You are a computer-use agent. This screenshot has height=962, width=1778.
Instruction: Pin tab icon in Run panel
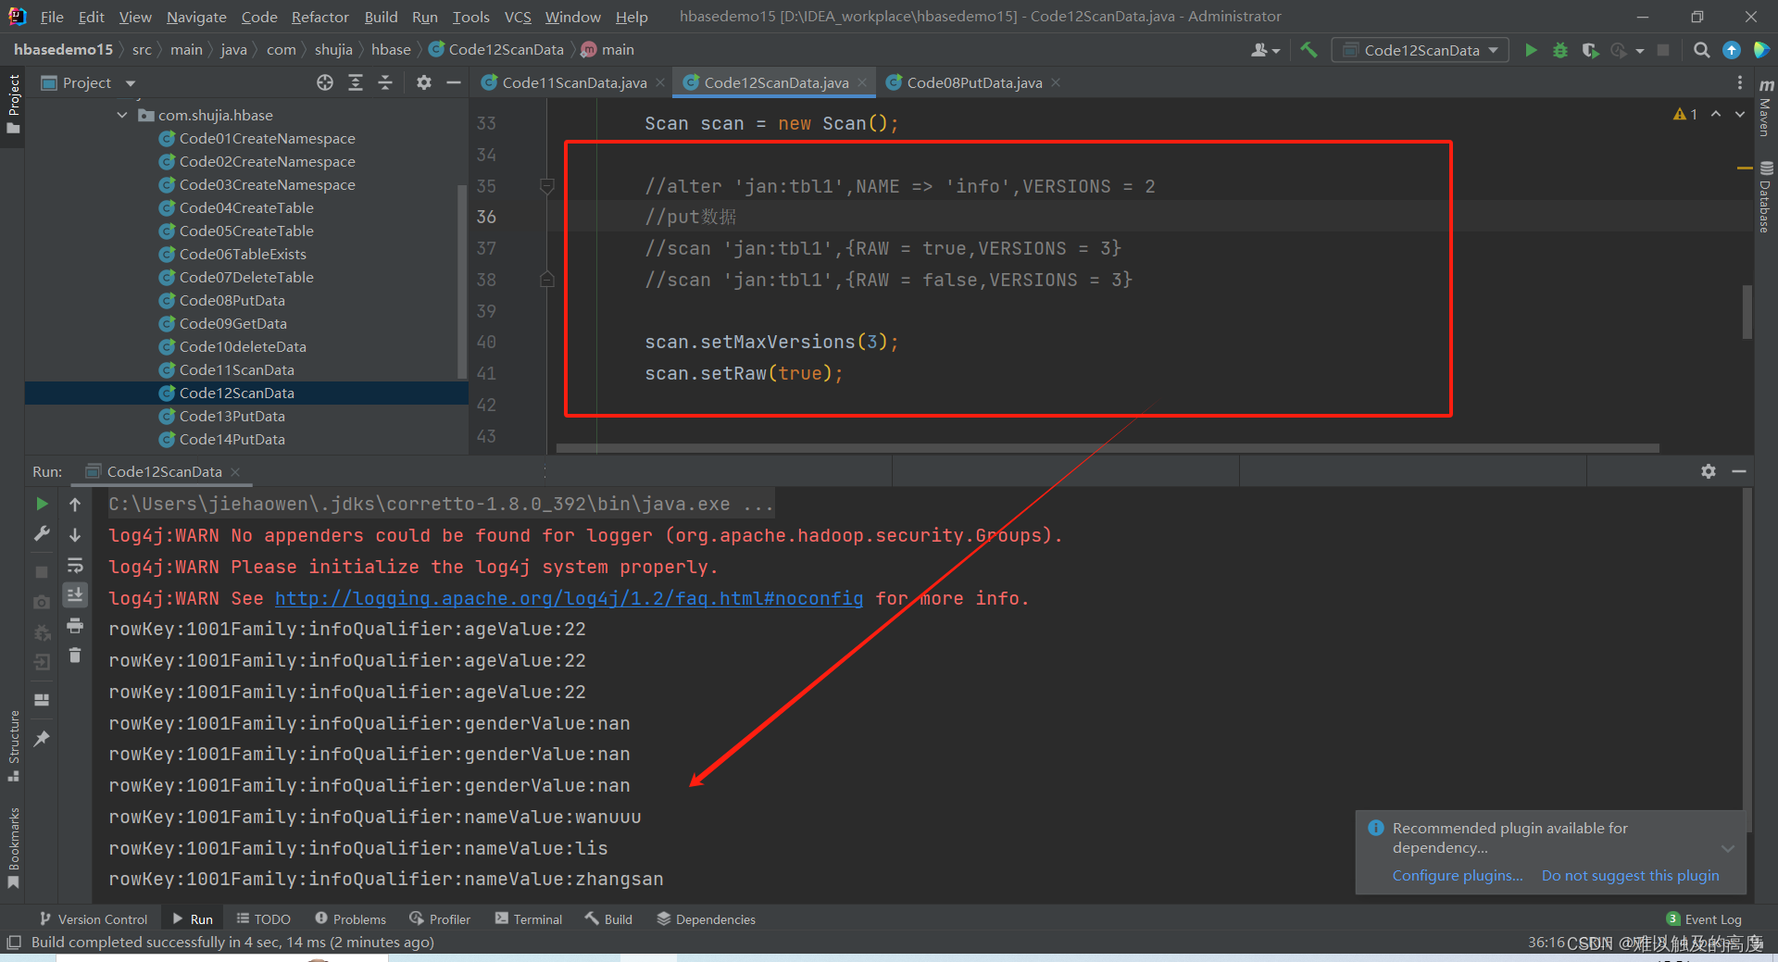pos(42,738)
